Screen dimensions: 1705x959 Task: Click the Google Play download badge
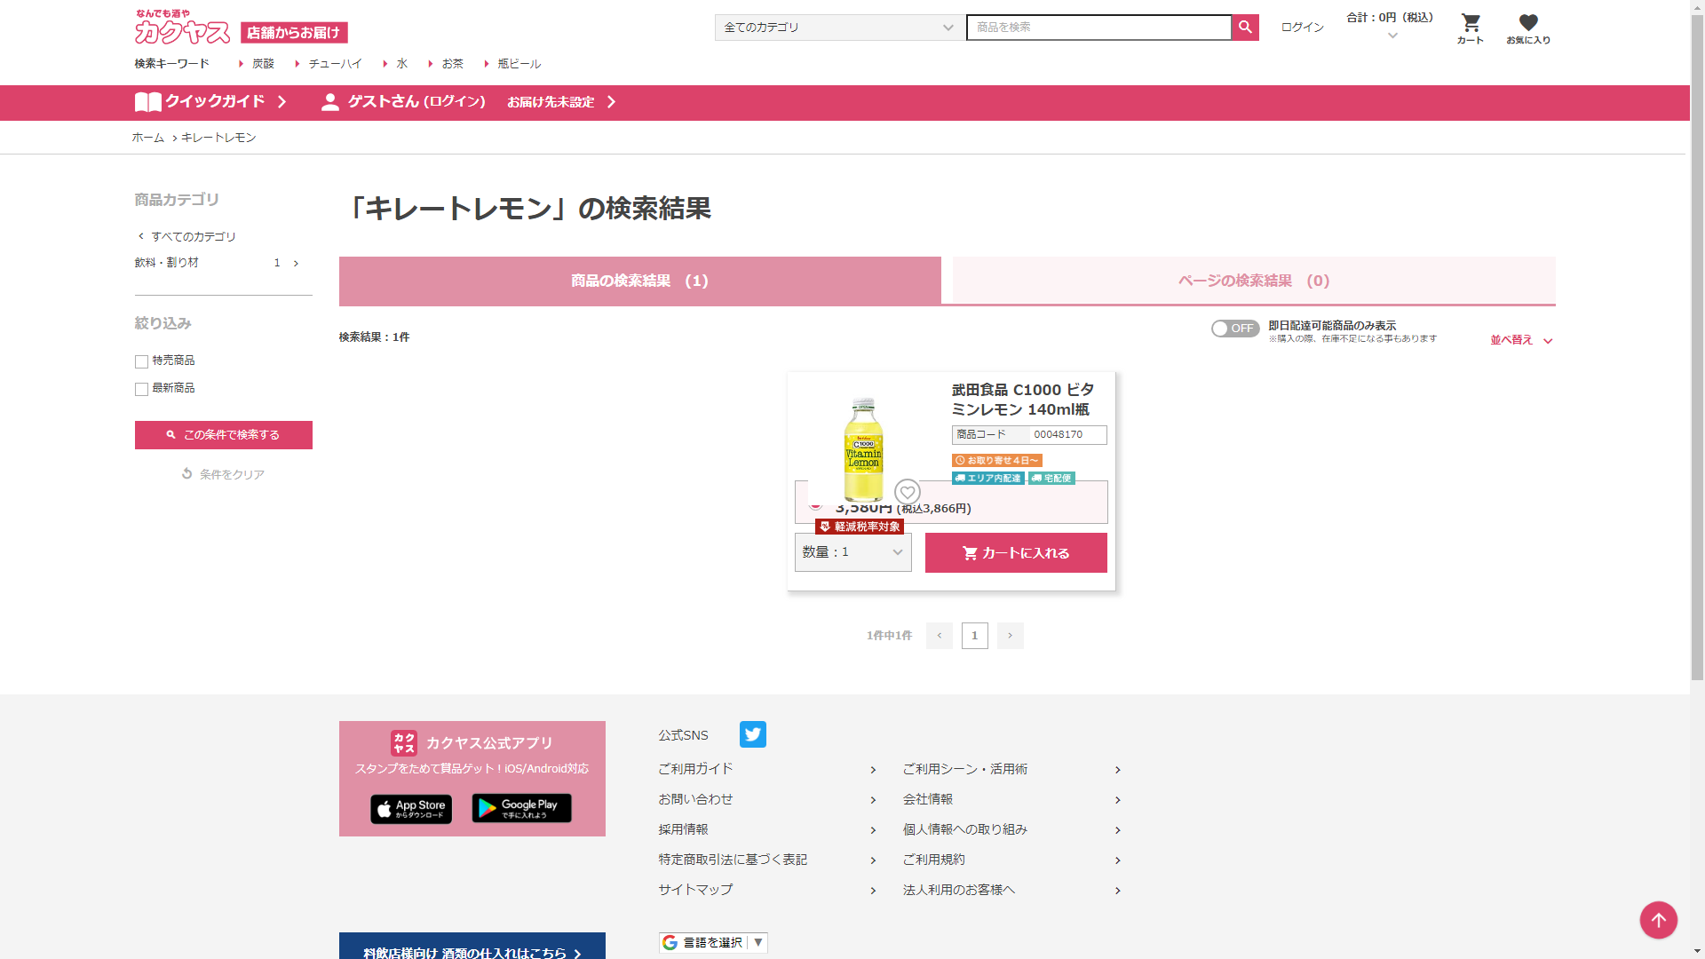521,808
